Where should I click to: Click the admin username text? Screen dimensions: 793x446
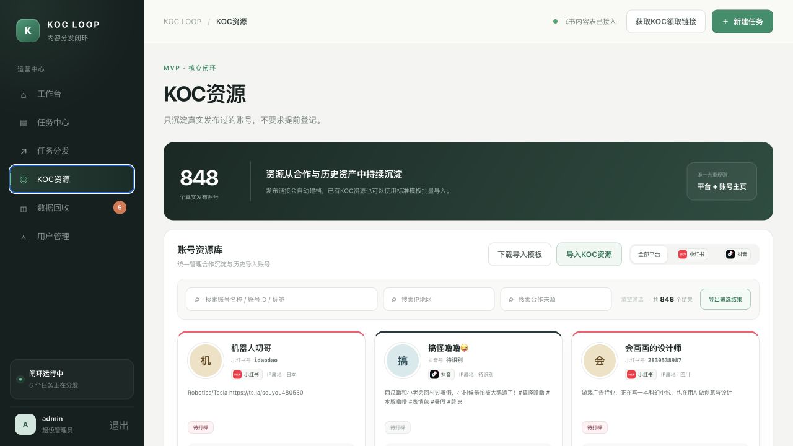point(52,419)
